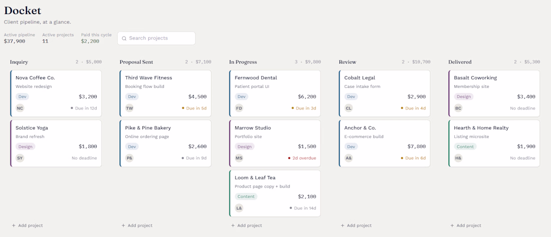Click the MS avatar on Marrow Studio card
The height and width of the screenshot is (237, 551).
tap(239, 158)
